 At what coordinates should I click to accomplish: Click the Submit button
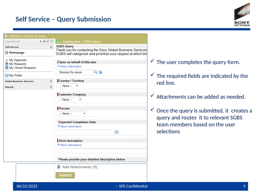65,175
